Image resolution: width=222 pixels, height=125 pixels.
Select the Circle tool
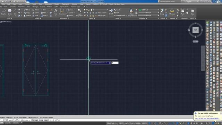tap(10, 12)
